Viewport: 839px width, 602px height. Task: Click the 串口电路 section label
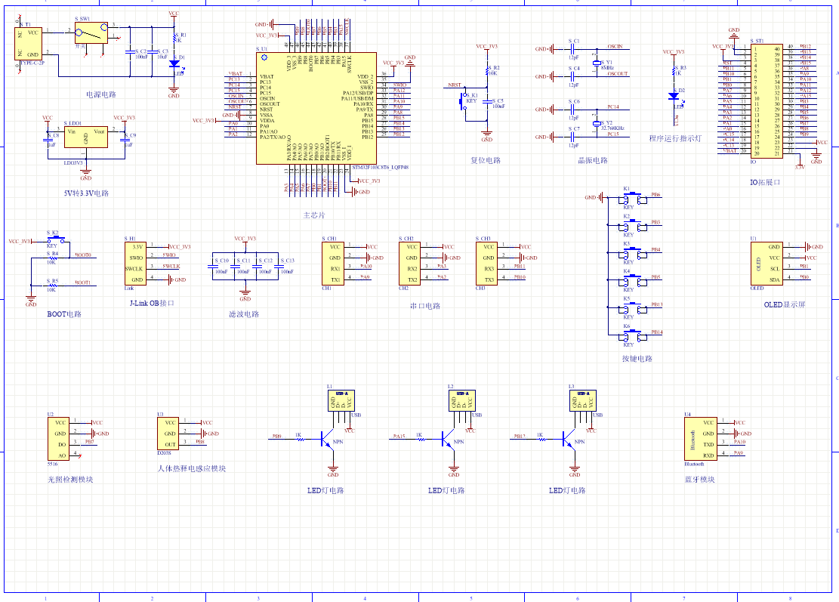pos(425,306)
